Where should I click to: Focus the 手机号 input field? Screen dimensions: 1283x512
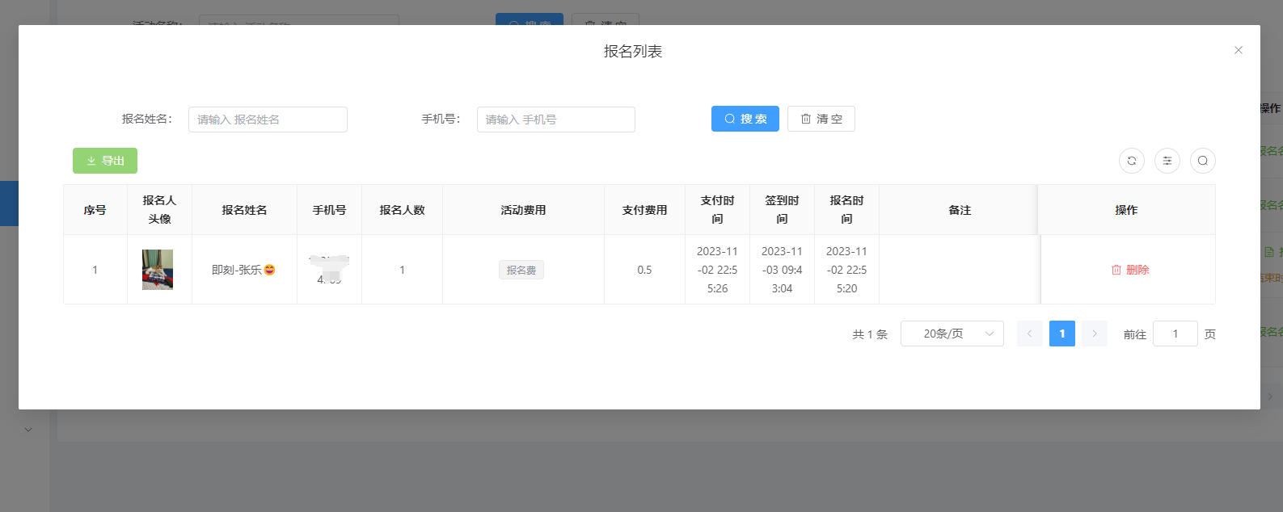point(555,120)
